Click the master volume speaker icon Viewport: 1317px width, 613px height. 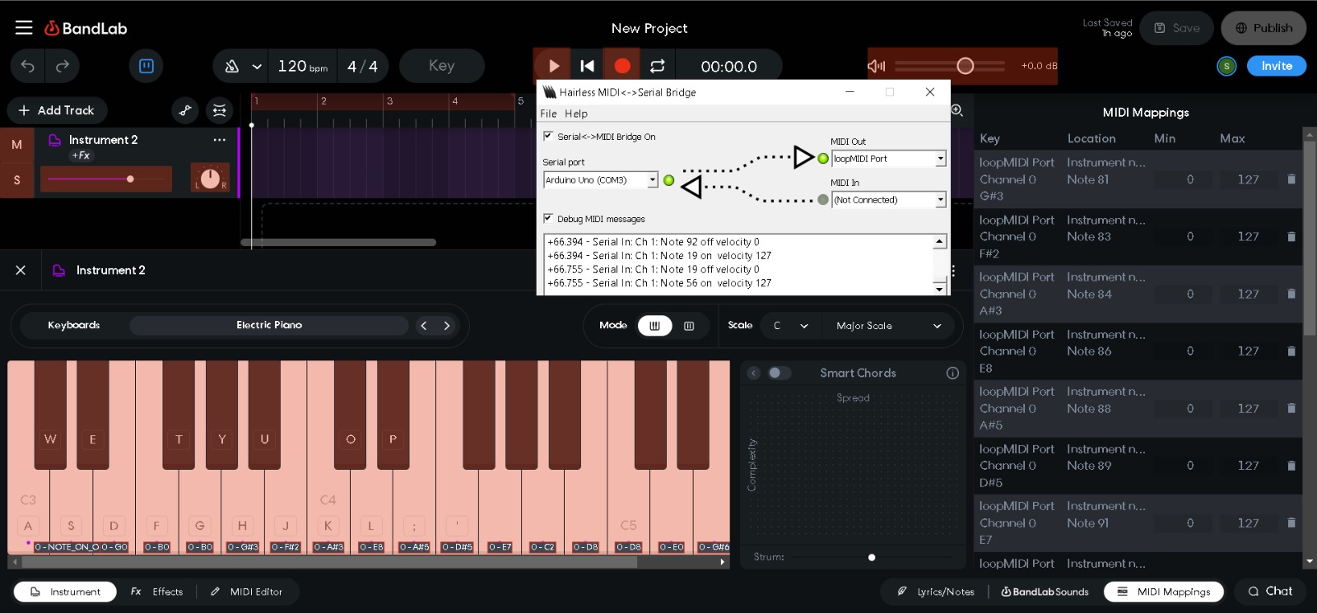pos(877,66)
